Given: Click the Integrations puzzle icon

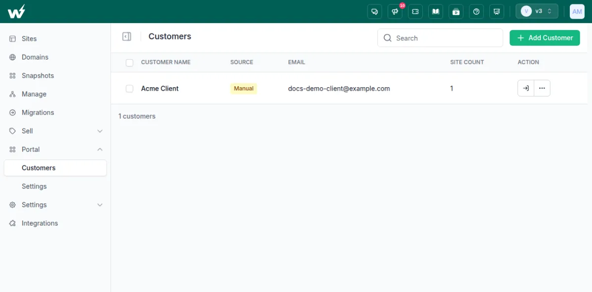Looking at the screenshot, I should point(13,223).
